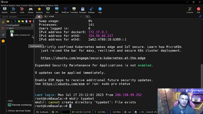
Task: Click the SFTP upload arrow icon
Action: (x=15, y=21)
